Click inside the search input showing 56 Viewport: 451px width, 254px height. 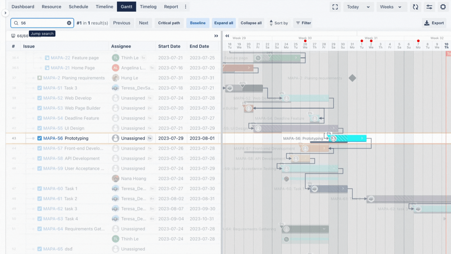pyautogui.click(x=40, y=23)
